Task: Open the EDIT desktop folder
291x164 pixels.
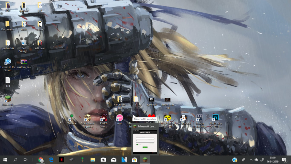Action: coord(8,7)
